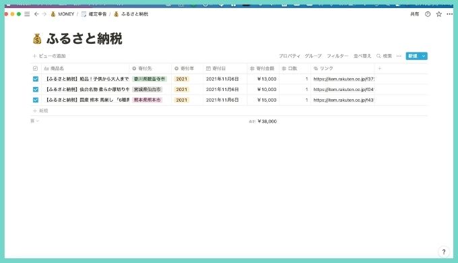Click the ふるさと納税 breadcrumb
Image resolution: width=458 pixels, height=263 pixels.
tap(131, 14)
